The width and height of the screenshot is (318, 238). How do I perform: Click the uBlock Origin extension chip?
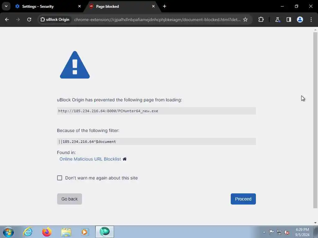55,20
